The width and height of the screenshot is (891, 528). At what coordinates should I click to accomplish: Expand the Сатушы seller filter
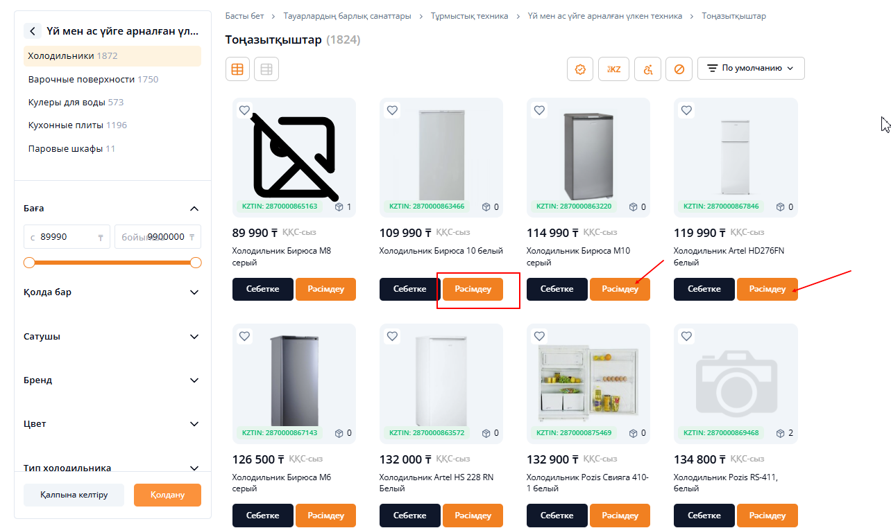click(x=194, y=337)
